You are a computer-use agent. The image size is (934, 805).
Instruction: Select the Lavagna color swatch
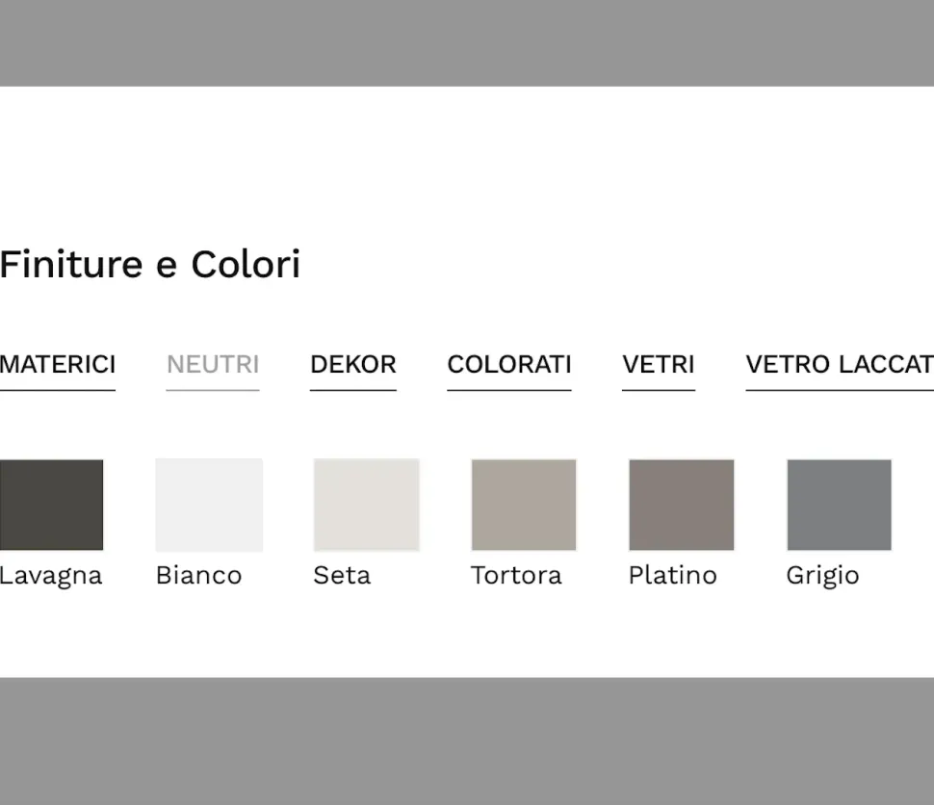pos(51,504)
